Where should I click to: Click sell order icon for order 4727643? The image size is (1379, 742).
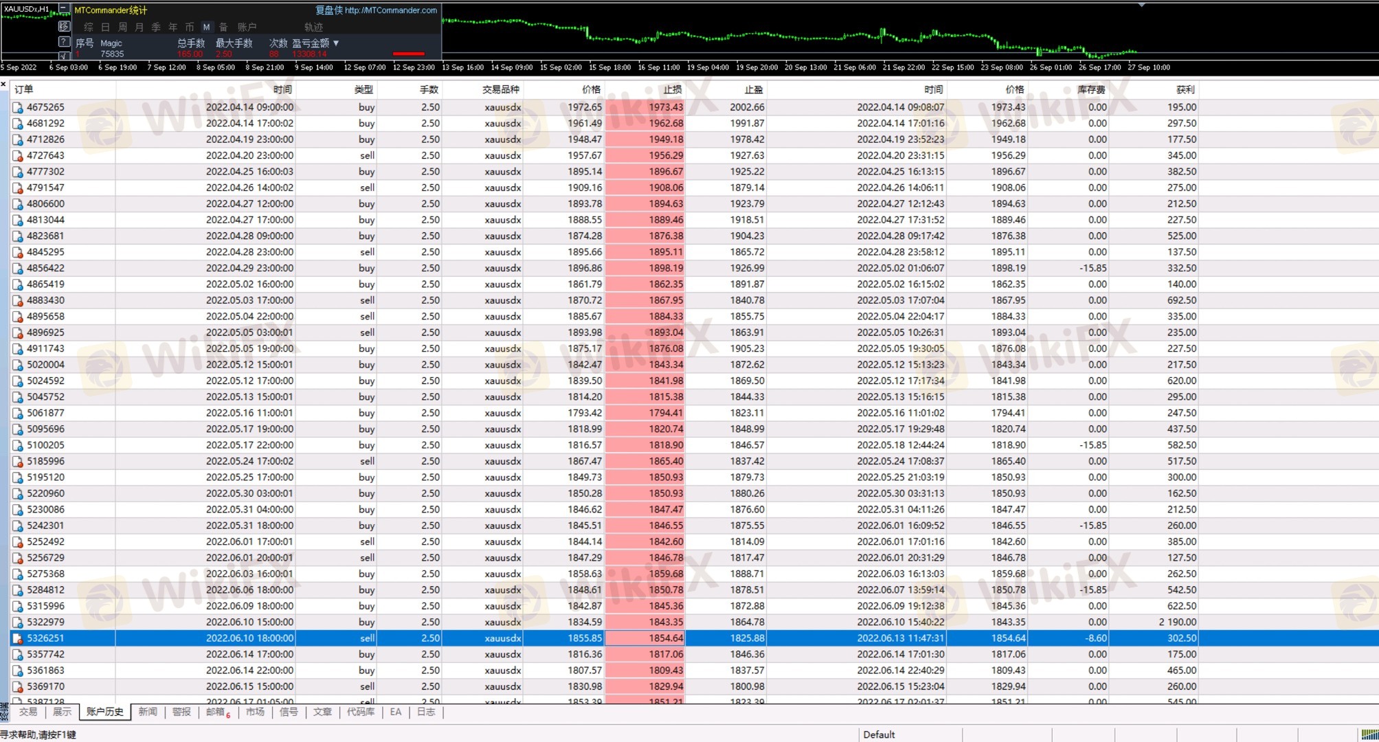pyautogui.click(x=18, y=156)
